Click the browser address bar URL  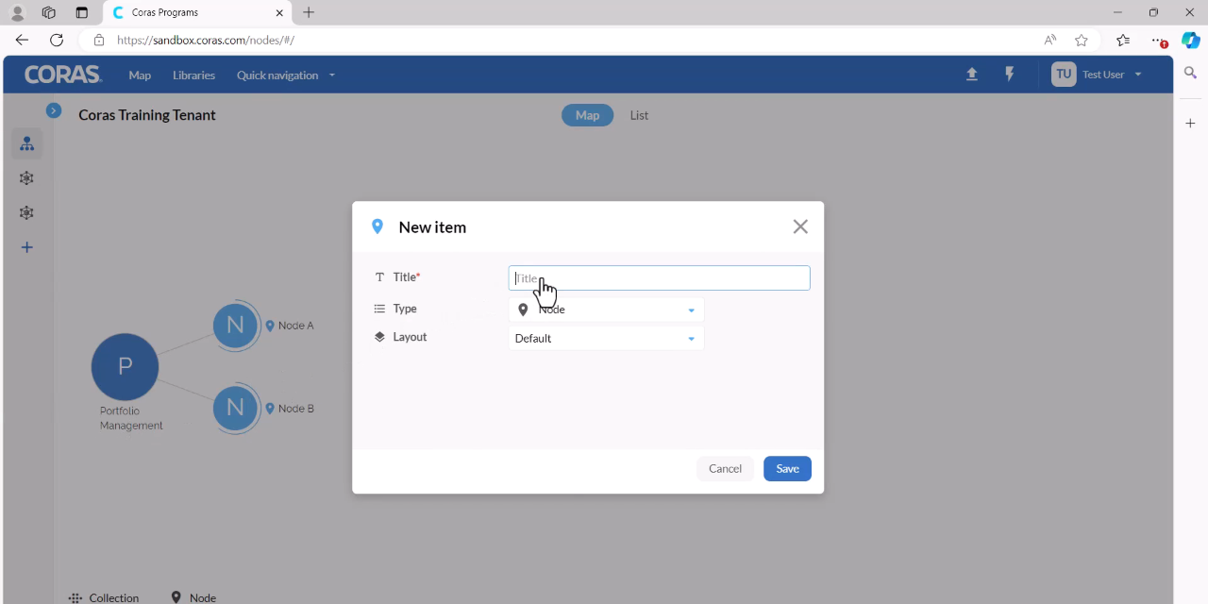[206, 40]
